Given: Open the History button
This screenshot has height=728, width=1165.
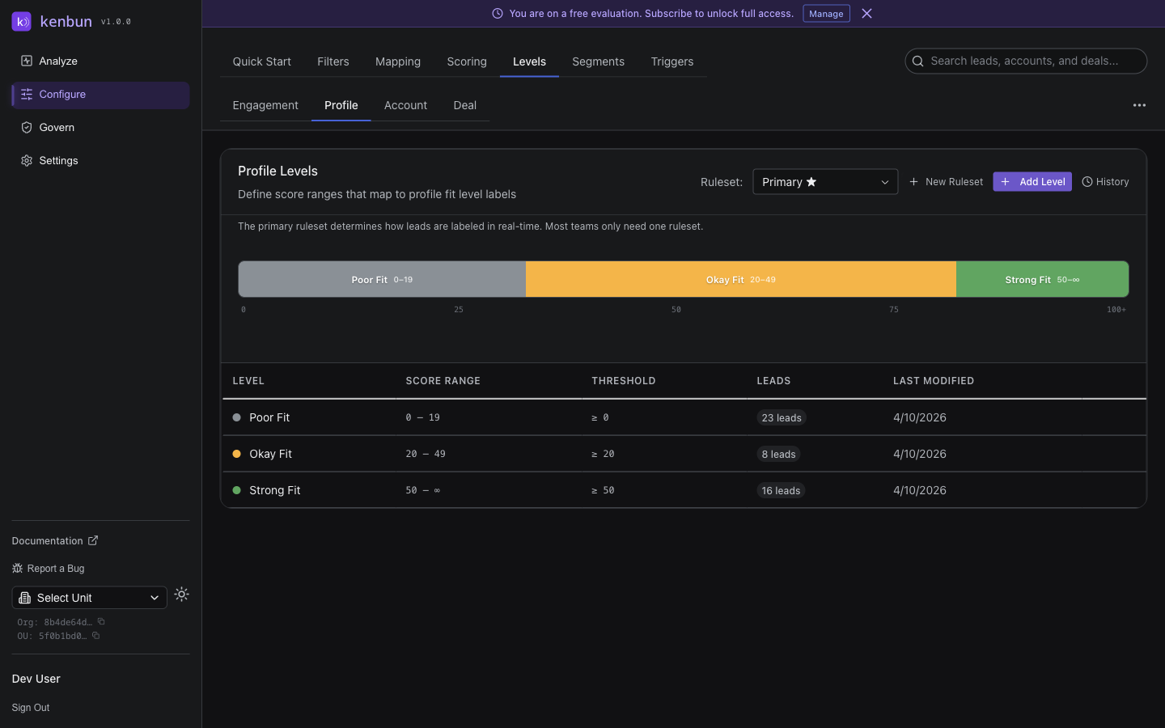Looking at the screenshot, I should 1105,182.
